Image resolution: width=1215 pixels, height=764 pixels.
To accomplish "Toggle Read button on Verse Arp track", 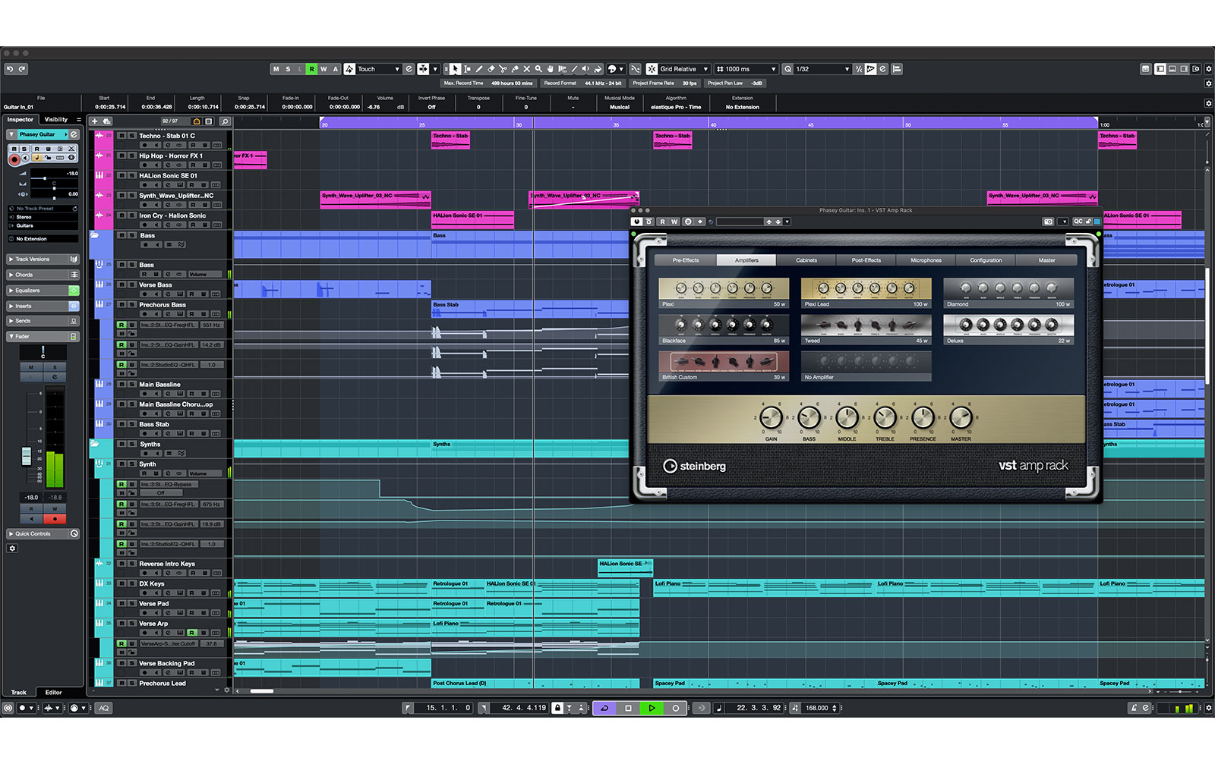I will click(x=192, y=633).
